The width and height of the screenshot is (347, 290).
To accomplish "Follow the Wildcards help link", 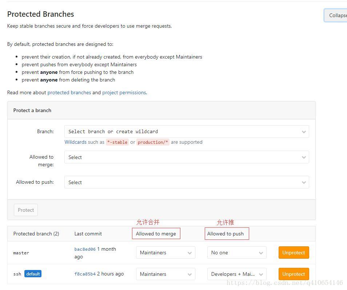I will pos(75,142).
